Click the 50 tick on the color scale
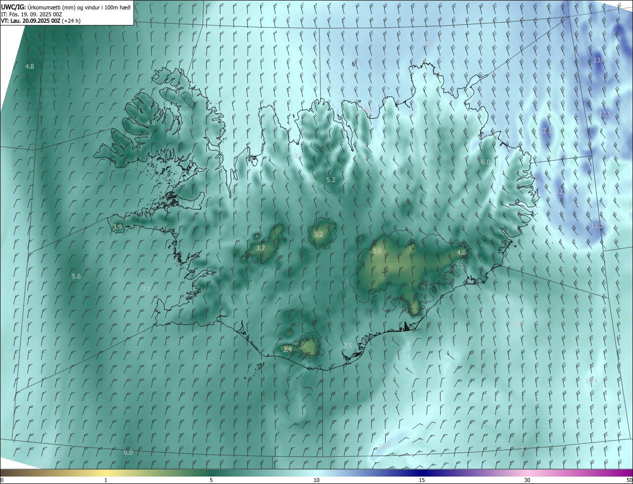 click(x=629, y=480)
